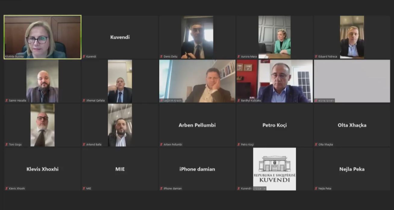The height and width of the screenshot is (210, 394).
Task: Click muted mic icon beside Xhemal Qefalia
Action: point(84,100)
